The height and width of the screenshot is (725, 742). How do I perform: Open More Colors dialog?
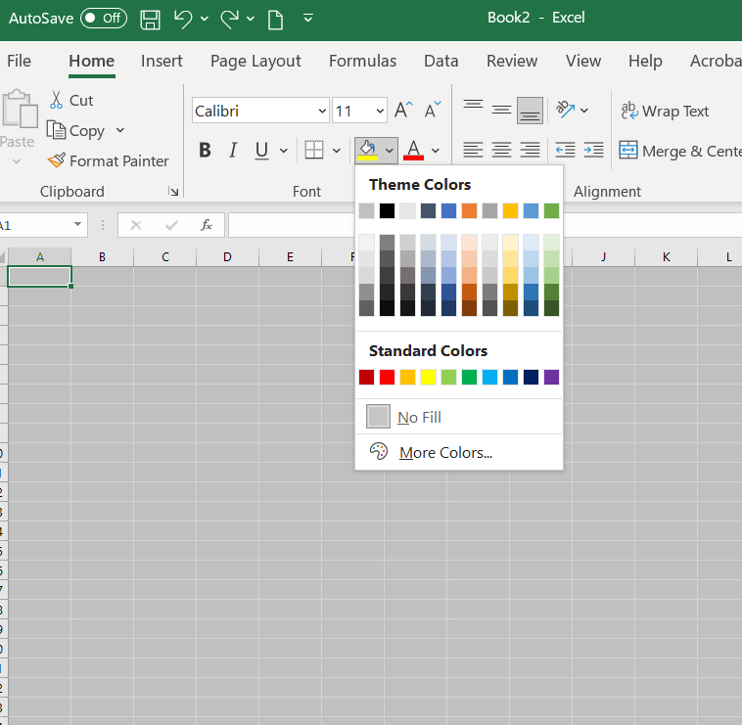coord(445,453)
